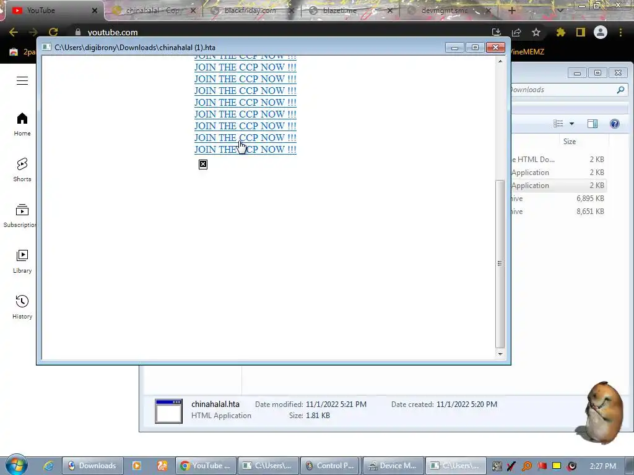Click the HTA window title bar icon
Screen dimensions: 634x475
pyautogui.click(x=46, y=47)
